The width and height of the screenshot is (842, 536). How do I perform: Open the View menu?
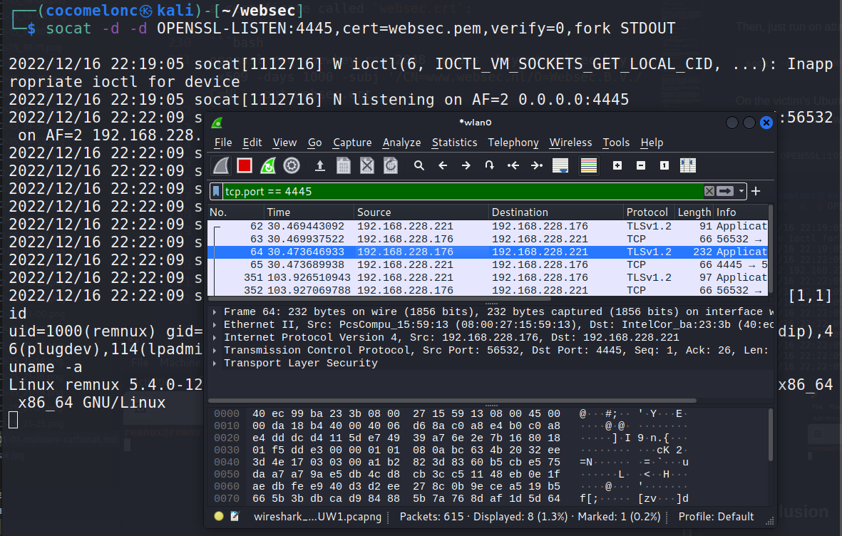click(284, 143)
